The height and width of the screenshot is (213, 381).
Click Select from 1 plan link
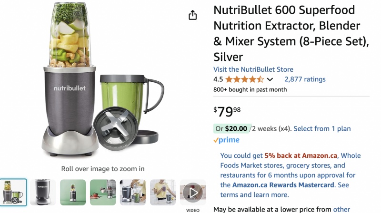point(322,128)
